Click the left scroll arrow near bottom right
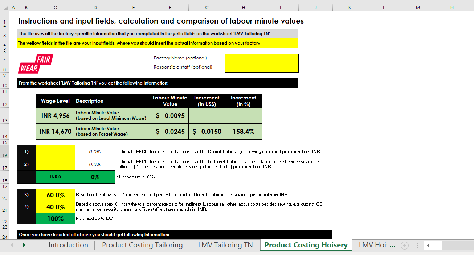The height and width of the screenshot is (255, 474). (x=428, y=245)
